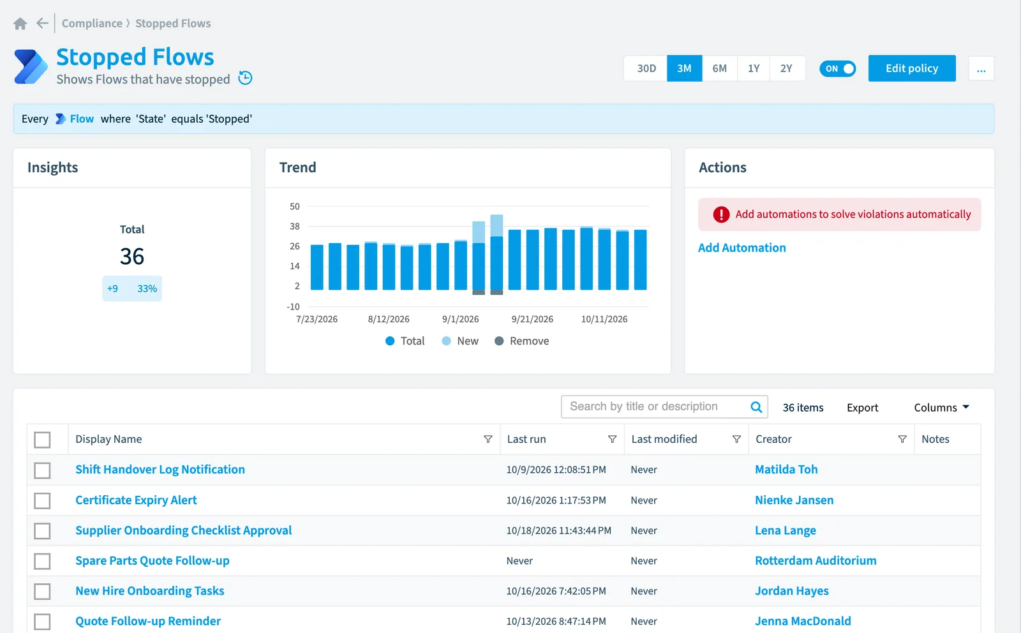Select the 6M time range
The height and width of the screenshot is (633, 1021).
720,68
